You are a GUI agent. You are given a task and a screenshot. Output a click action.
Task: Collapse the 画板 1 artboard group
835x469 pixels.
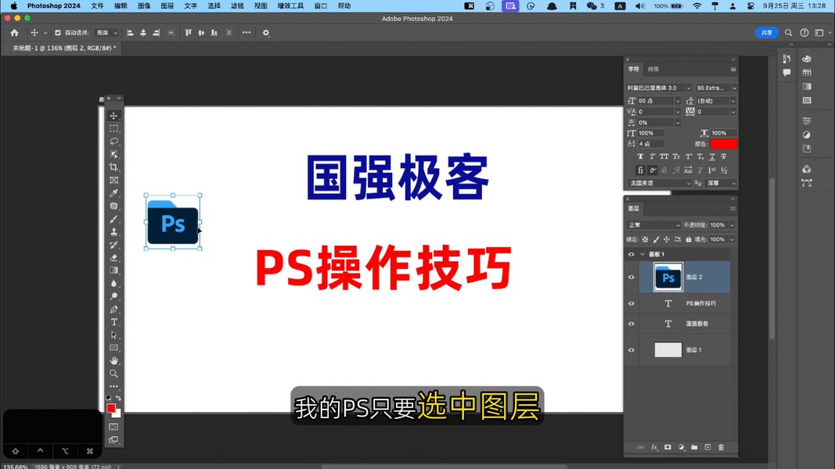click(x=642, y=254)
